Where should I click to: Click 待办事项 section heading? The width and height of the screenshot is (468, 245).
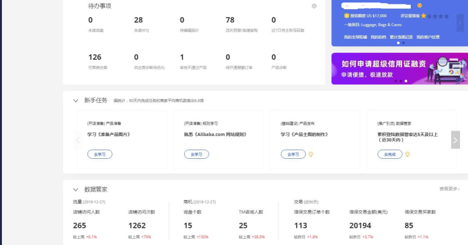pyautogui.click(x=100, y=6)
